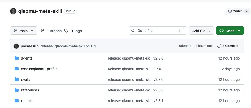
Task: Open the green Code dropdown button
Action: coord(230,31)
